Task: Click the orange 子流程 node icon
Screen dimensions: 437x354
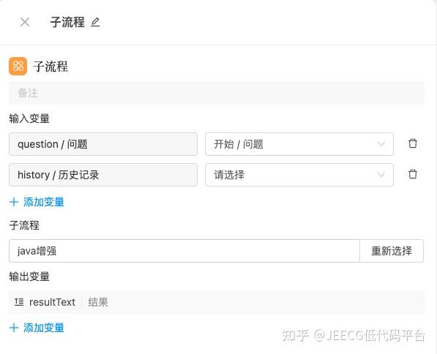Action: 18,67
